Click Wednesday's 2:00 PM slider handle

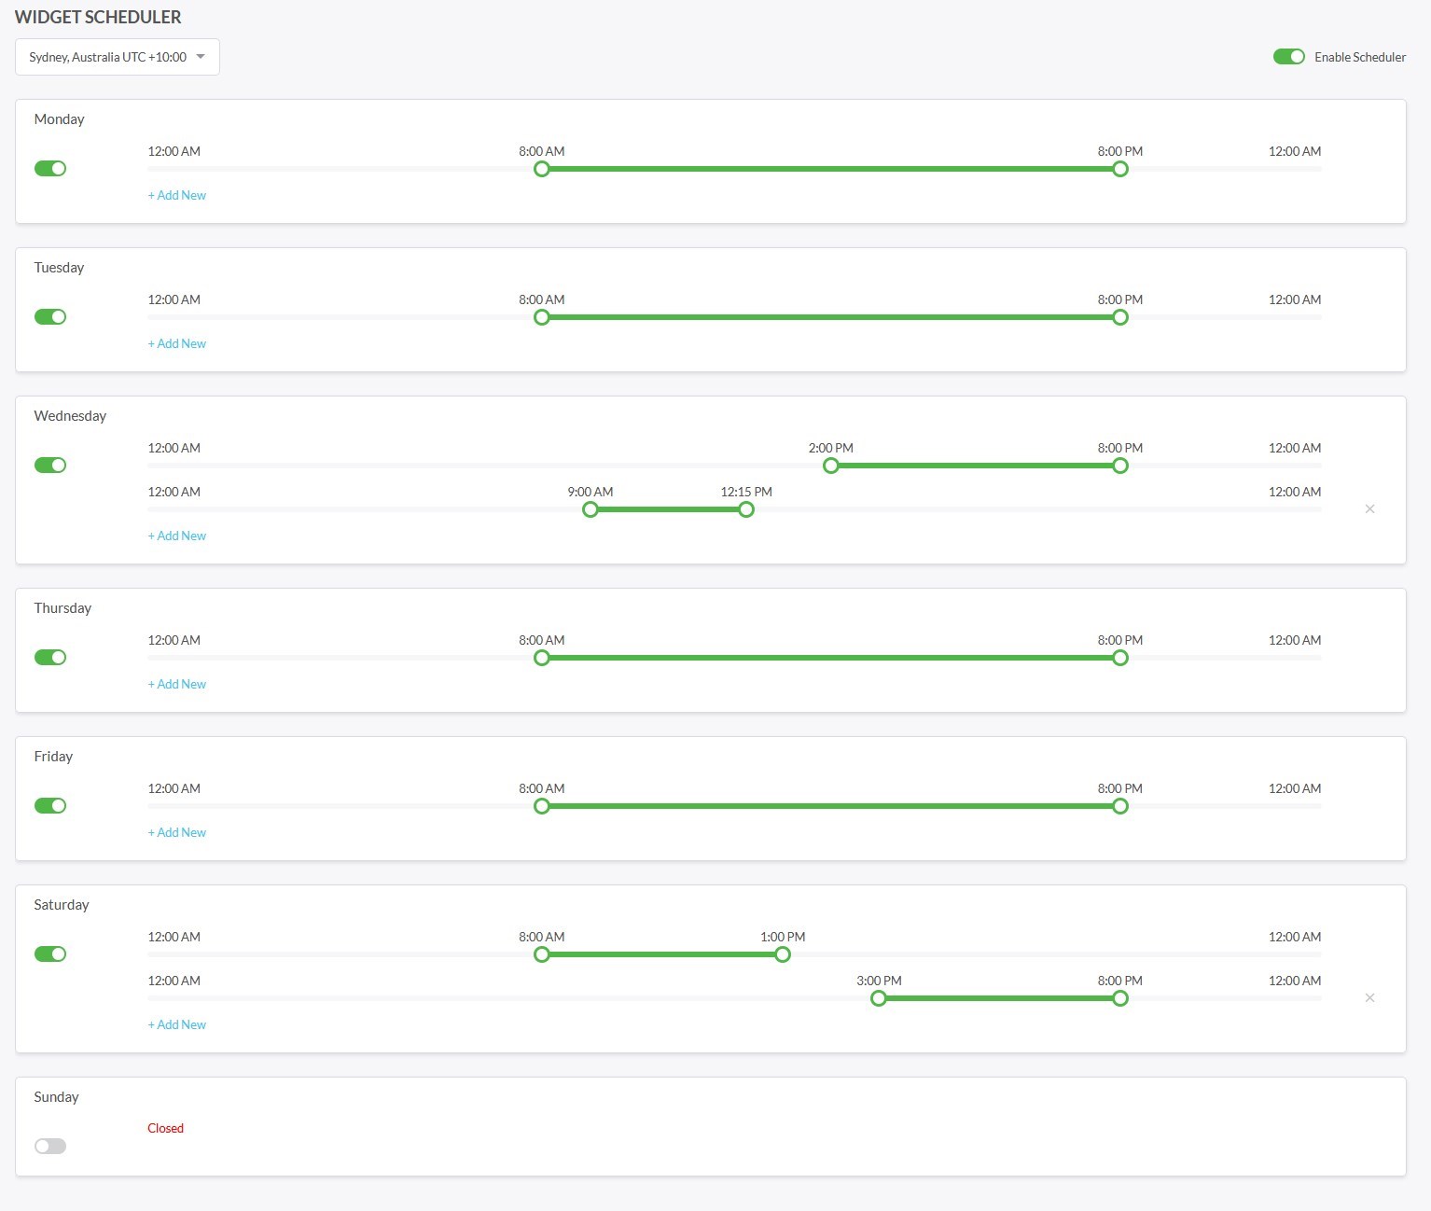pos(831,466)
